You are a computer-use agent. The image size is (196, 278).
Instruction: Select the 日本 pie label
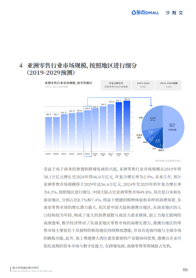[154, 149]
